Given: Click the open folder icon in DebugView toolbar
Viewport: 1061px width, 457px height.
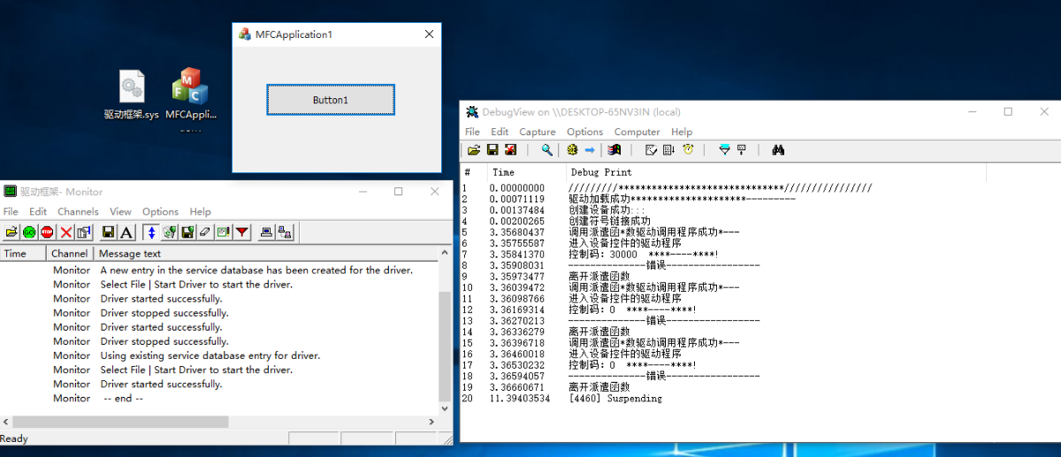Looking at the screenshot, I should 474,150.
